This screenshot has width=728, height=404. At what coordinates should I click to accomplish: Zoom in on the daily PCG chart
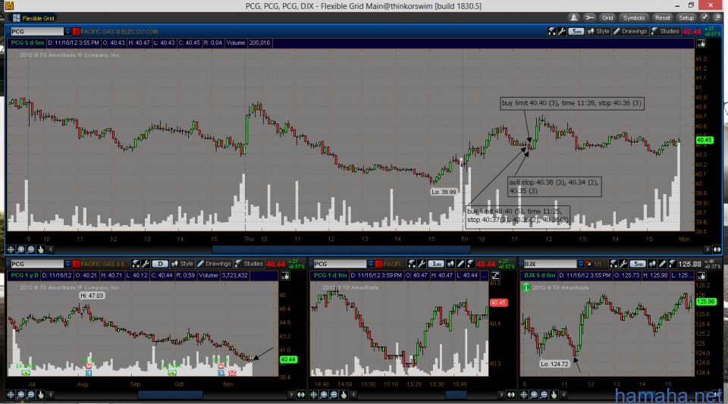click(21, 395)
